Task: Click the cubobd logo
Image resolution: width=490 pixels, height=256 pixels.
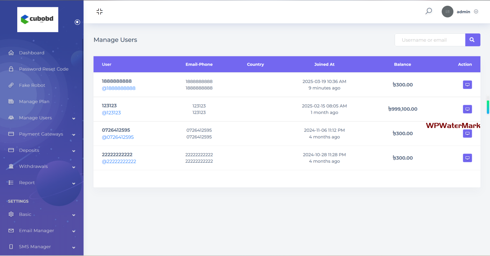Action: point(38,19)
